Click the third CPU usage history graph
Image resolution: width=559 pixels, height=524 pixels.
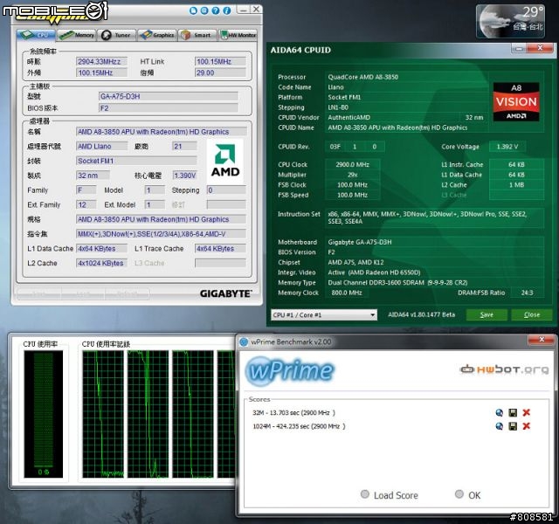click(193, 414)
